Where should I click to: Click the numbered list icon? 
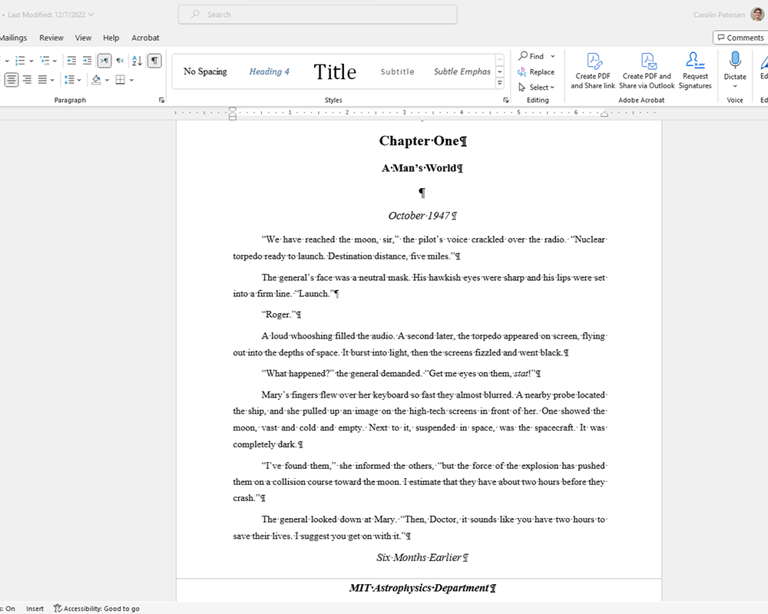point(20,61)
